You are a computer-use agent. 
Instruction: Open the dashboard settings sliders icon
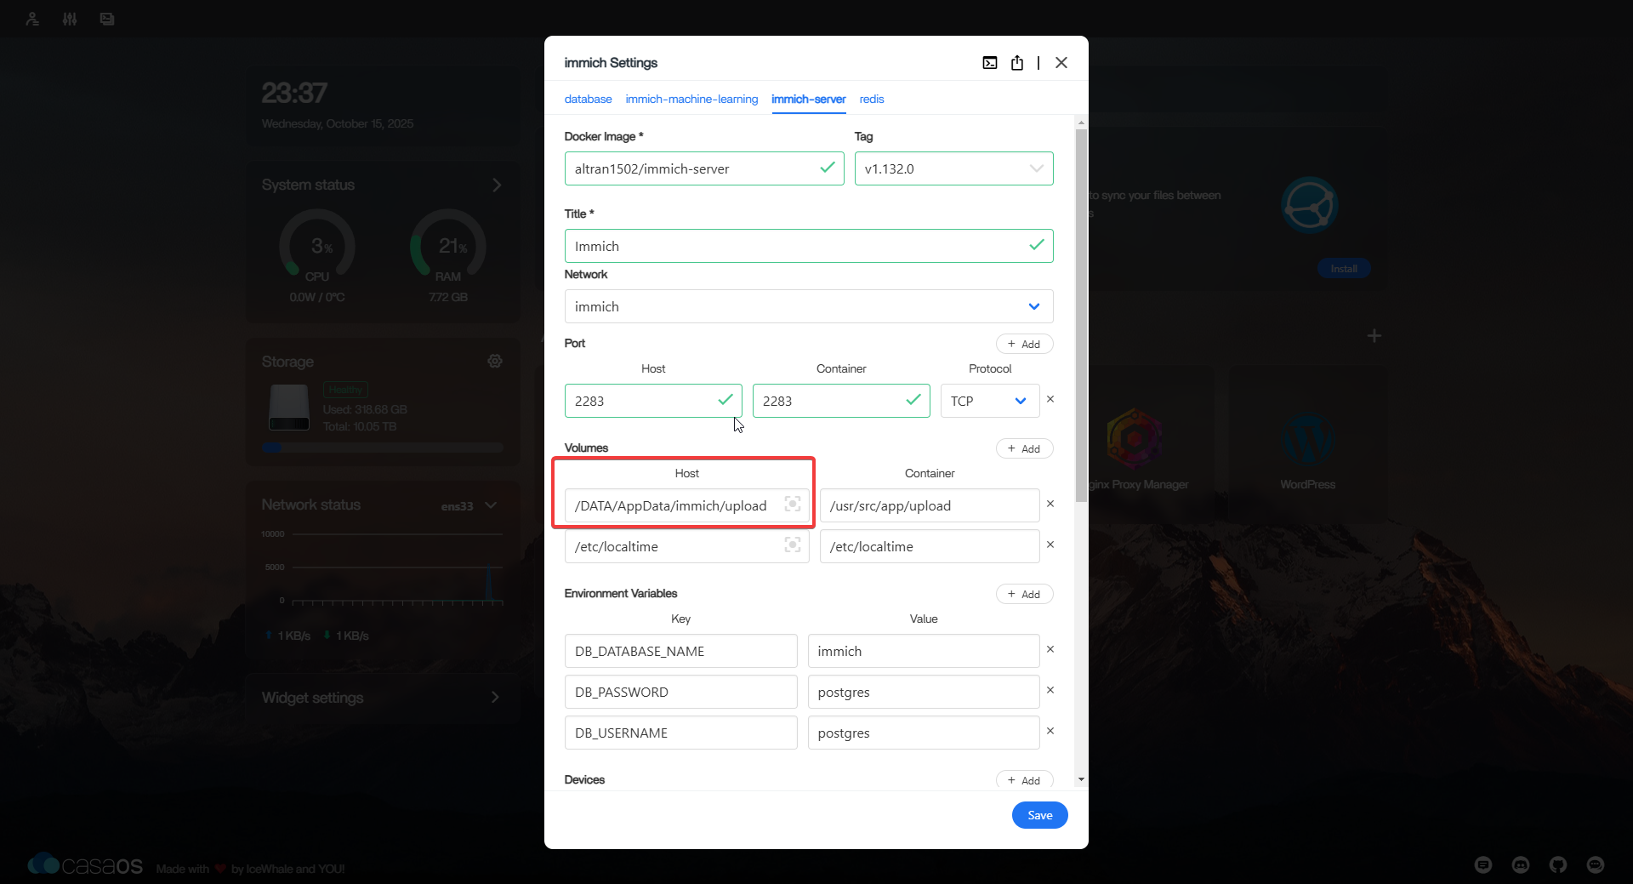(x=70, y=19)
